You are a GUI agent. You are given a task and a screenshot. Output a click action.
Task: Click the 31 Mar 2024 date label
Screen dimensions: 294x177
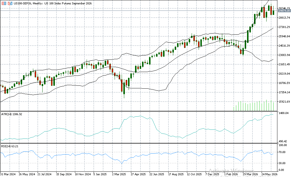click(8, 174)
